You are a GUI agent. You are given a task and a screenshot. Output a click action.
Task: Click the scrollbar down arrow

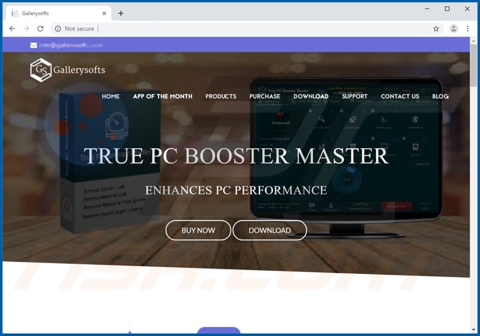click(x=473, y=330)
